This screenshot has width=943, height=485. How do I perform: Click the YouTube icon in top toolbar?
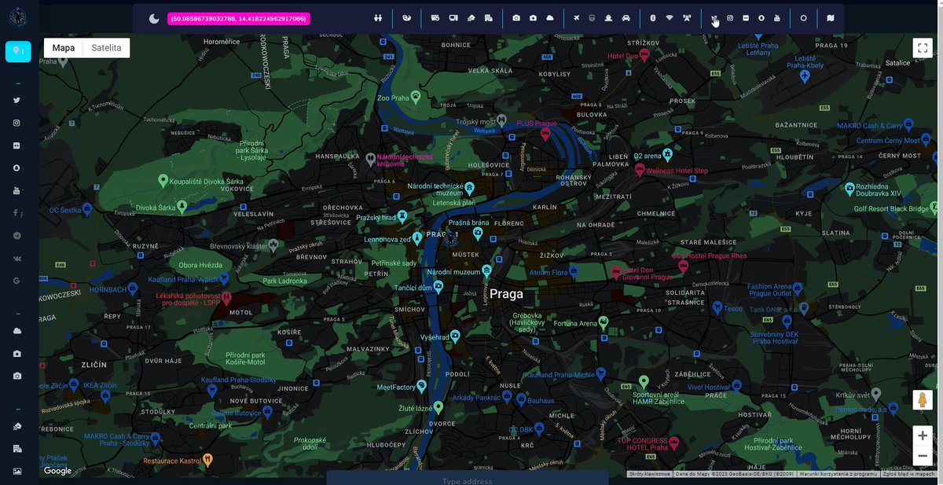click(x=776, y=18)
